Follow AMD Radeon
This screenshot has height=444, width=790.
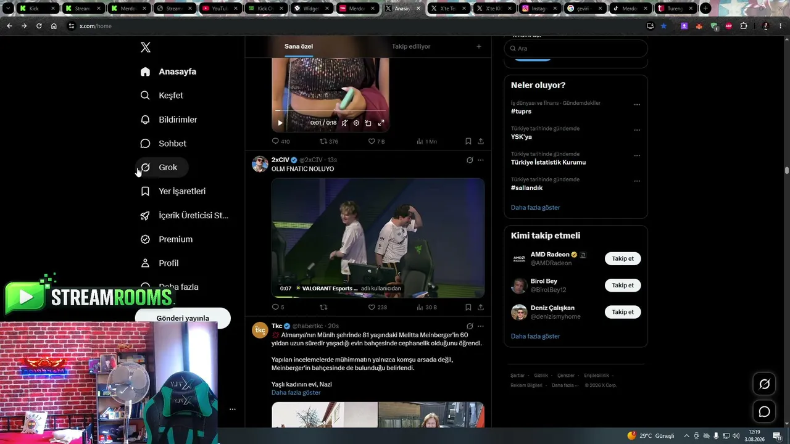(623, 258)
